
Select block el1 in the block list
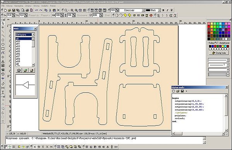pyautogui.click(x=24, y=39)
